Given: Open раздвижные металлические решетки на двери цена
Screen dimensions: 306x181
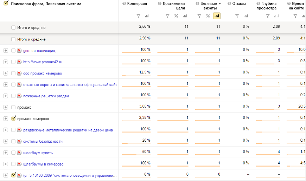Looking at the screenshot, I should point(68,130).
